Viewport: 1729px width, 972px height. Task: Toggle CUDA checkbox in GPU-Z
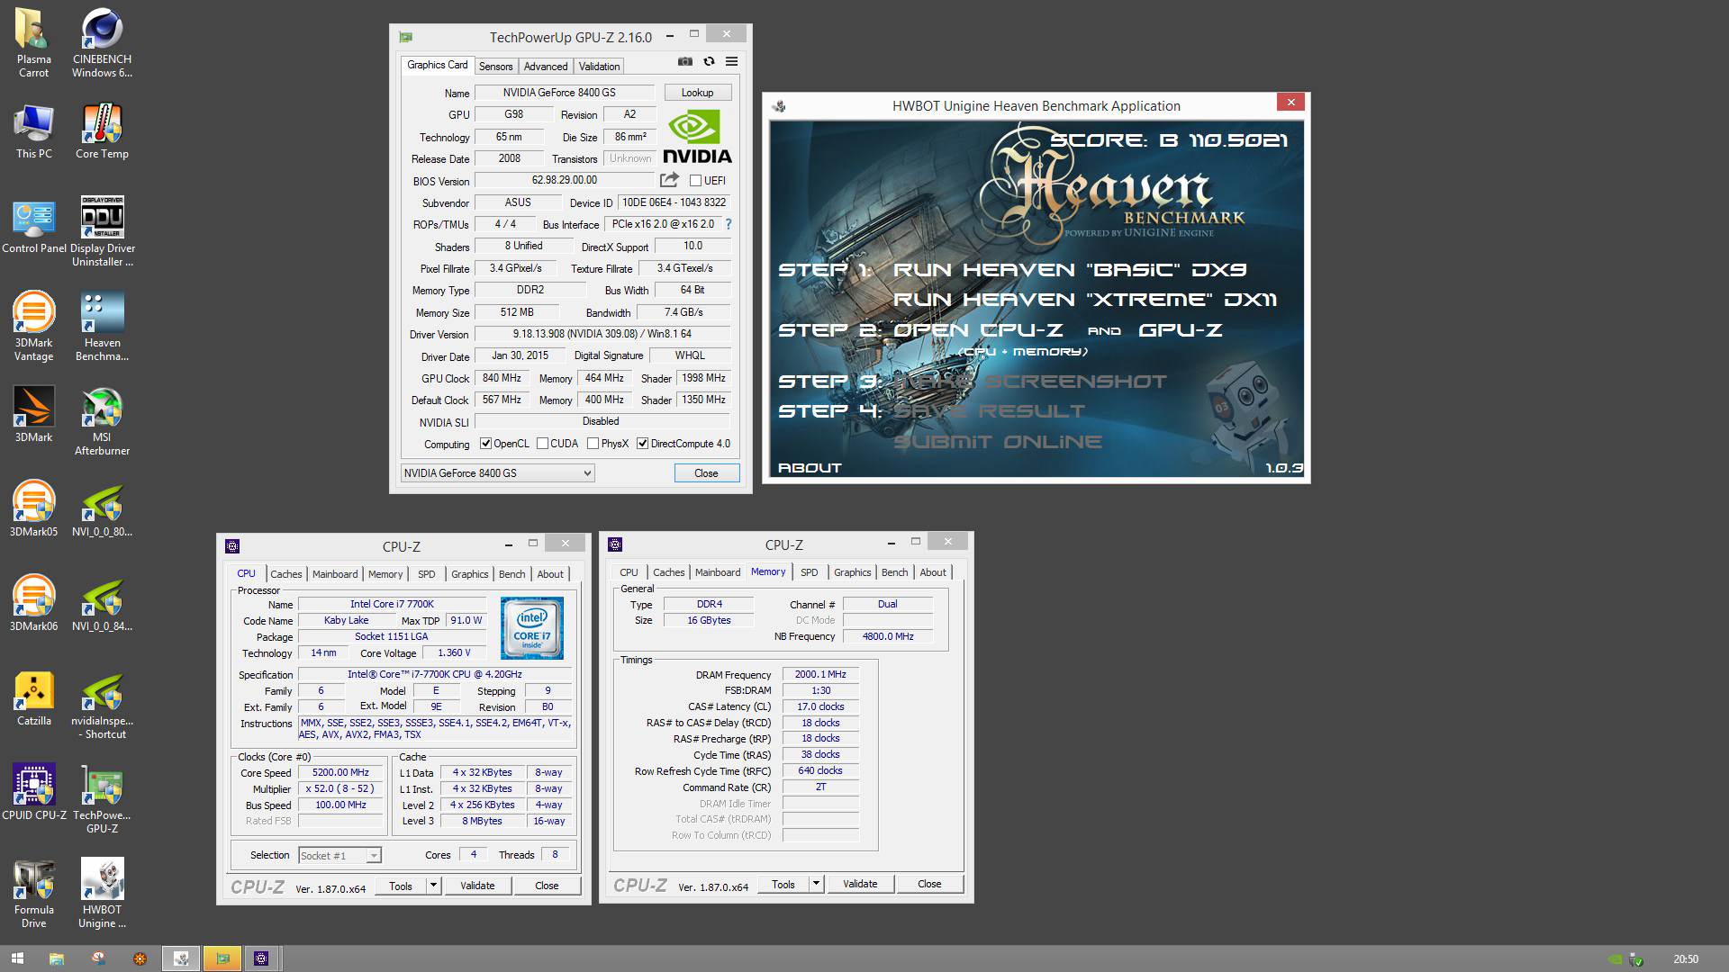[x=542, y=444]
